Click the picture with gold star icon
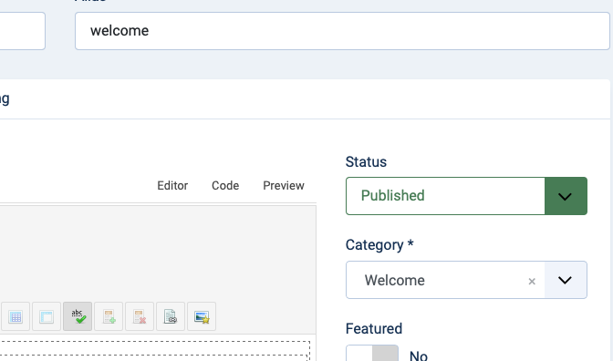 202,316
